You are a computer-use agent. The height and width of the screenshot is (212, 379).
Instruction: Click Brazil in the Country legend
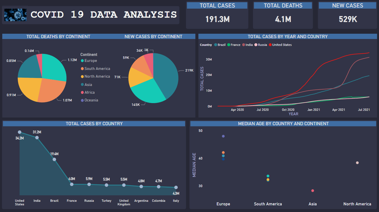pyautogui.click(x=221, y=45)
